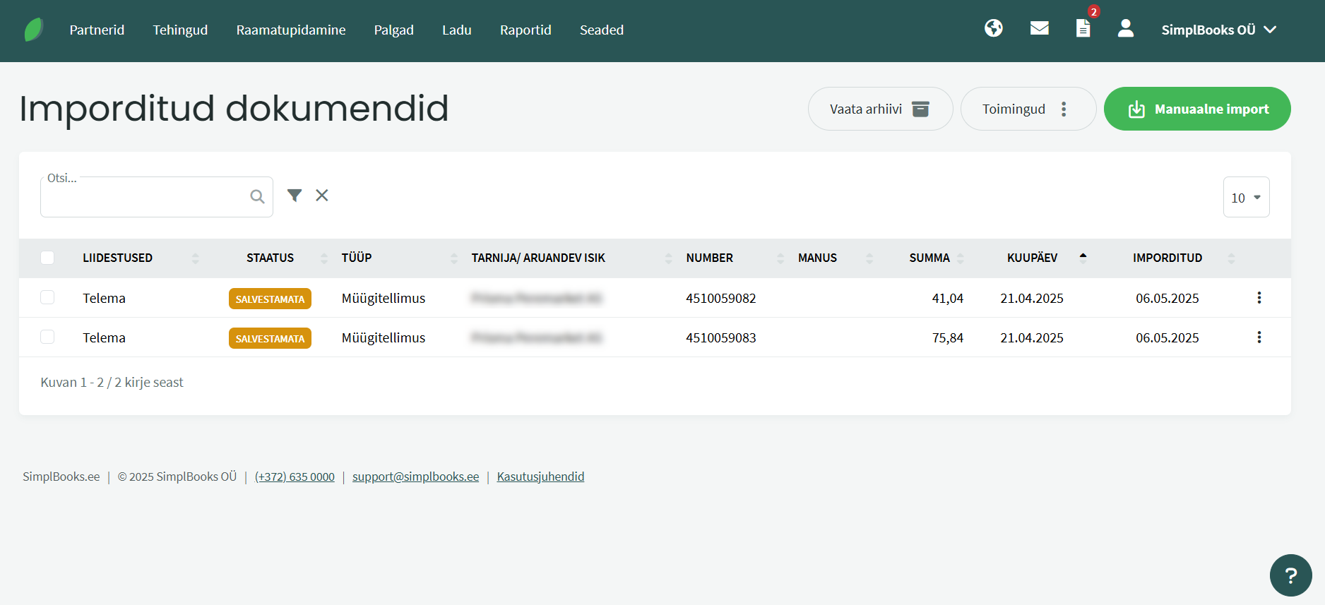Sort by Tarnija/Aruandev isik arrows

669,258
